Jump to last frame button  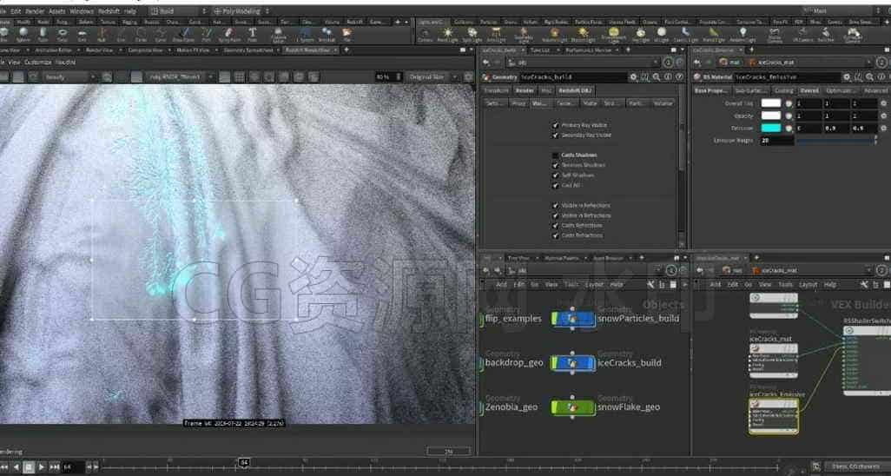pyautogui.click(x=54, y=467)
